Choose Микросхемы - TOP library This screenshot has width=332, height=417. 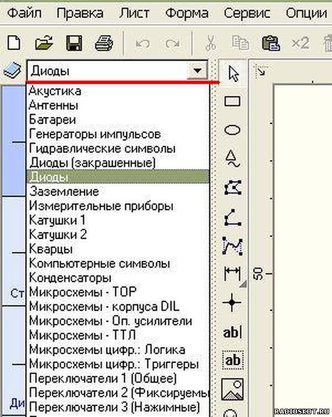[118, 292]
